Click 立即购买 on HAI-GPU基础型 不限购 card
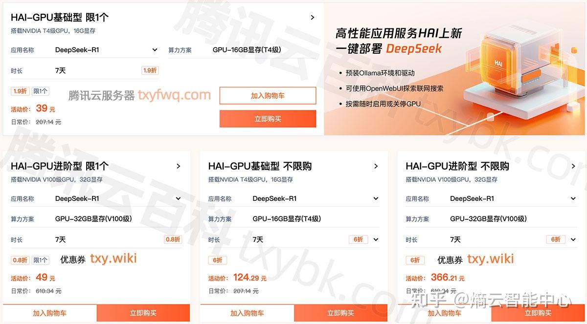This screenshot has width=587, height=324. (x=341, y=313)
